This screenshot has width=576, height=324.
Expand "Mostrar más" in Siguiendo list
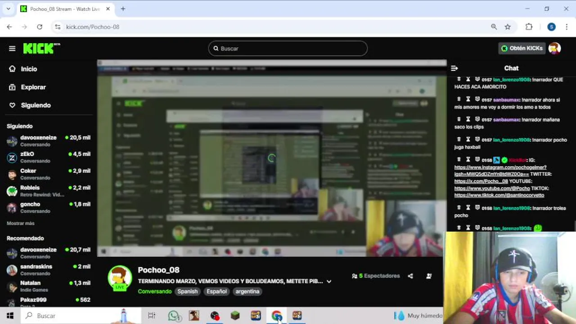(x=21, y=223)
